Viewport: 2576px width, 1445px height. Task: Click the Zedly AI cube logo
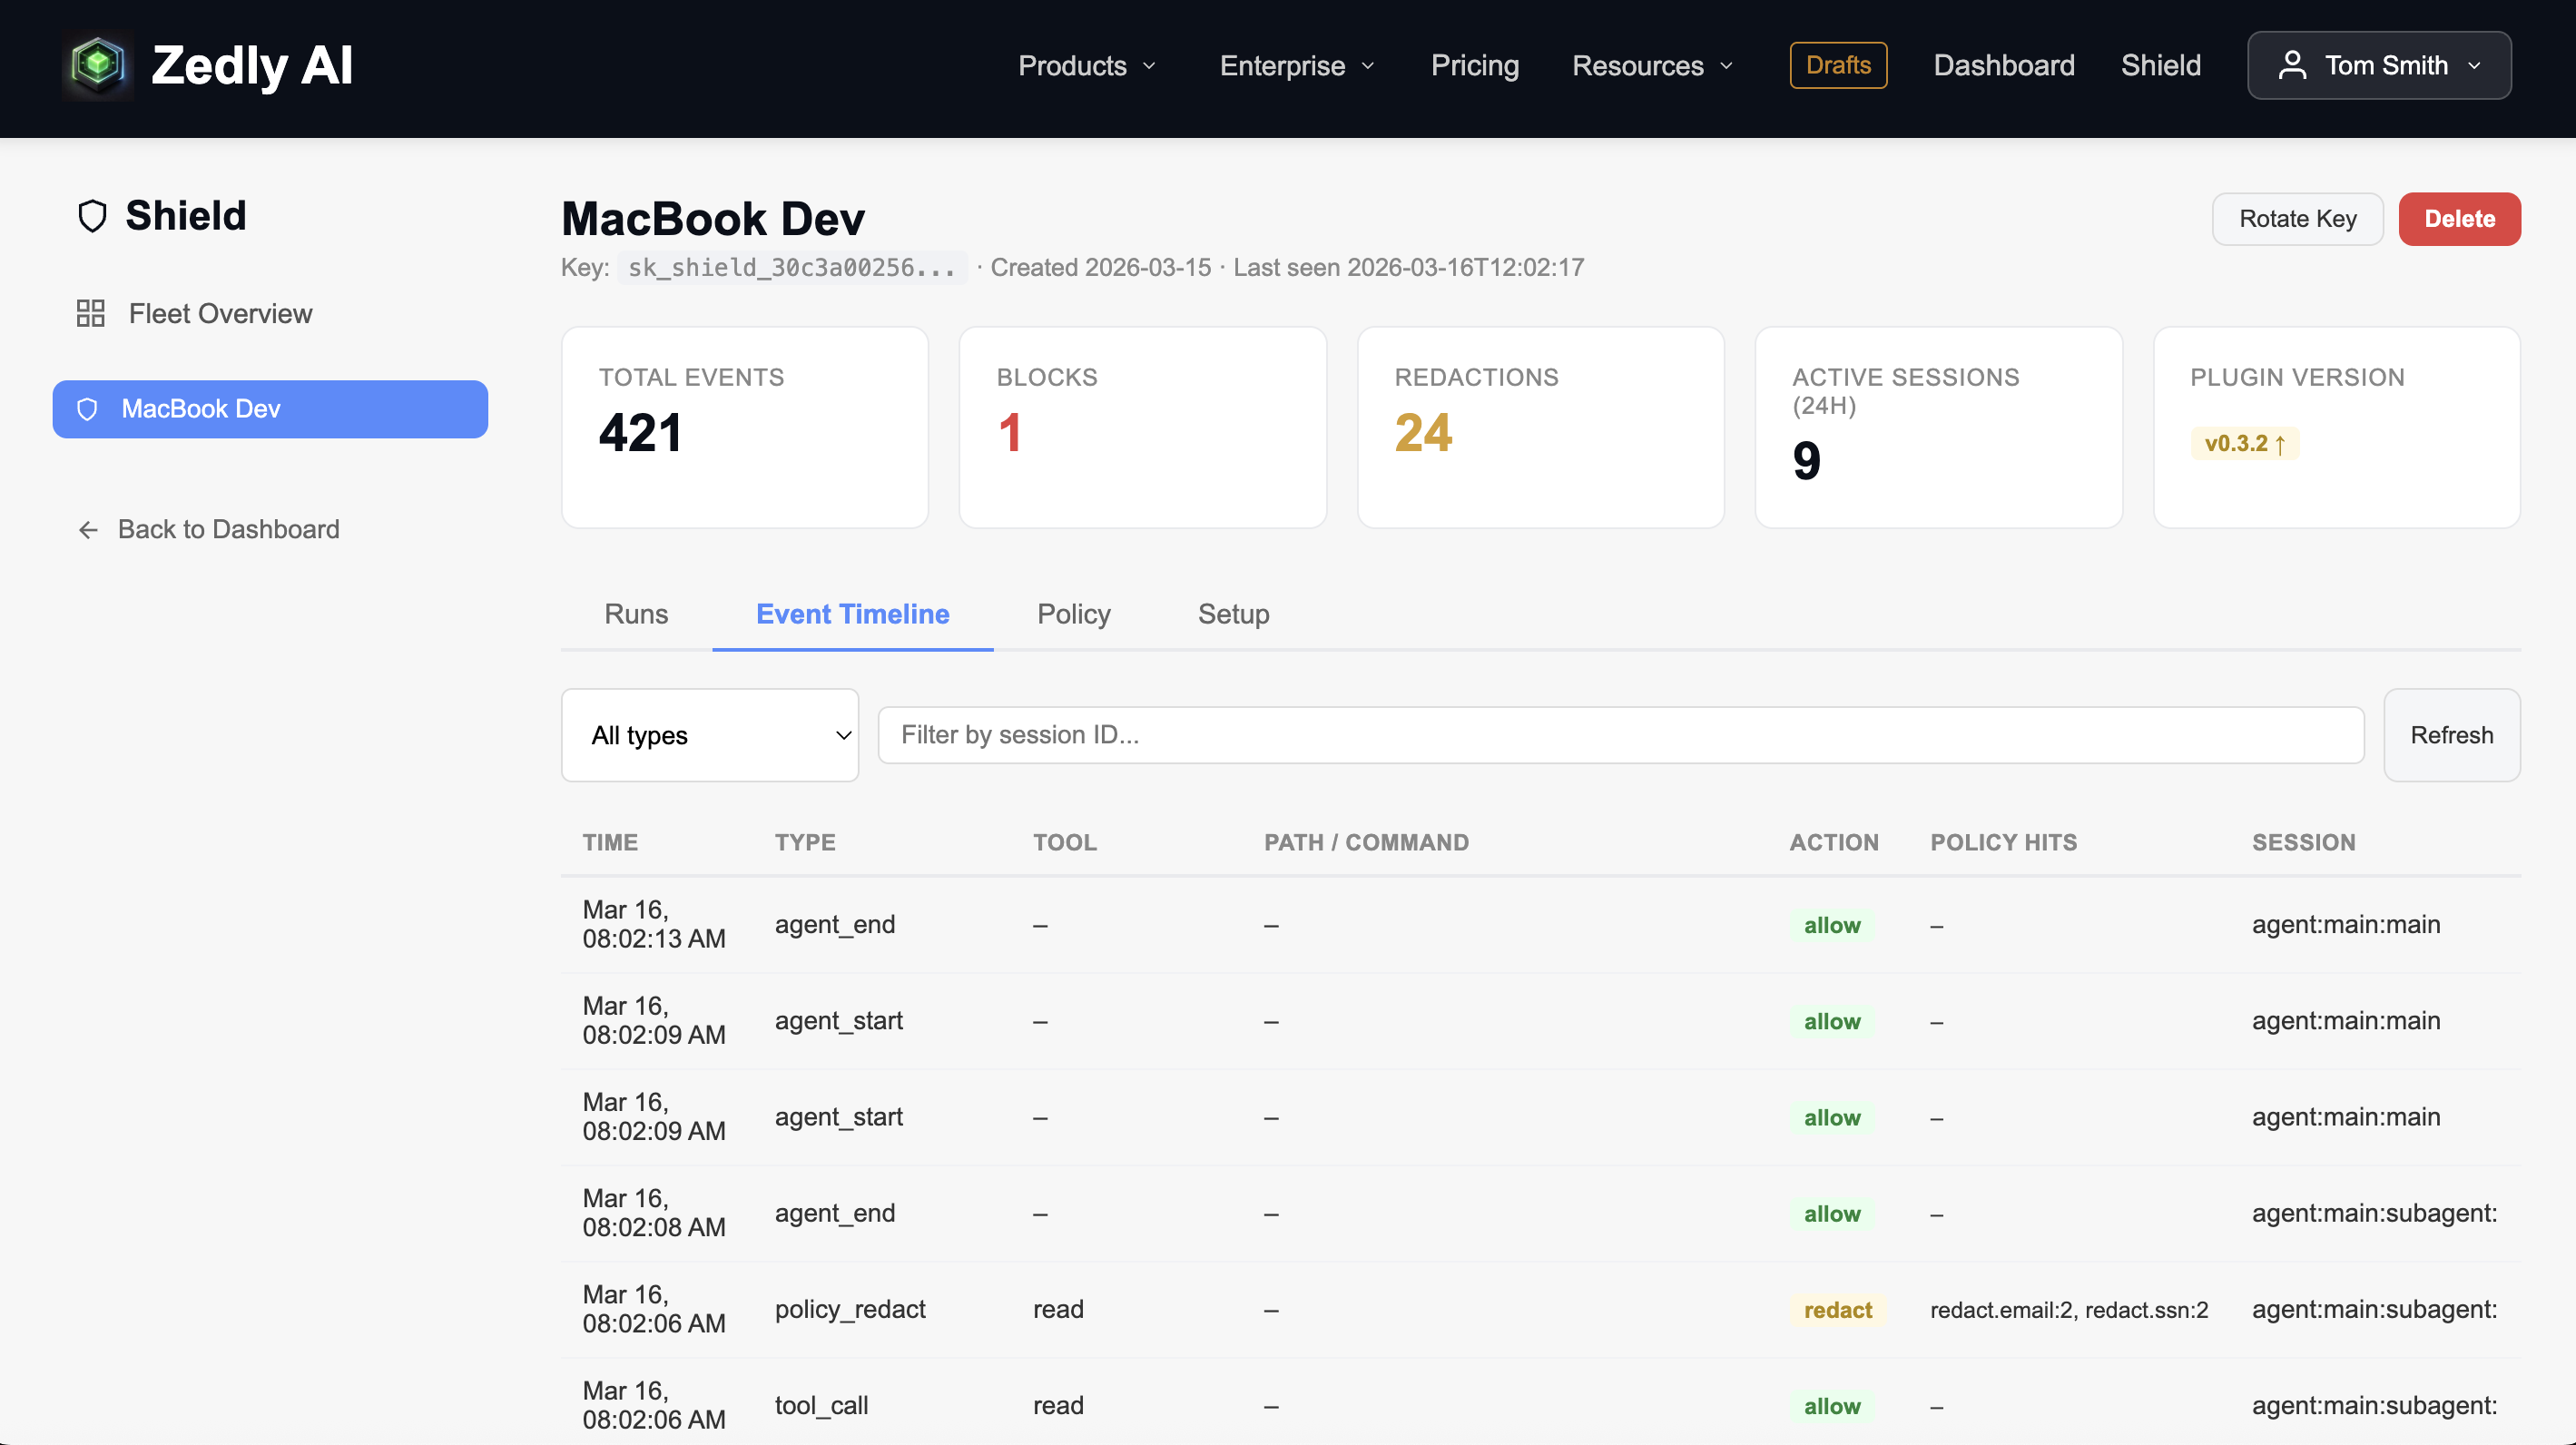pyautogui.click(x=98, y=65)
